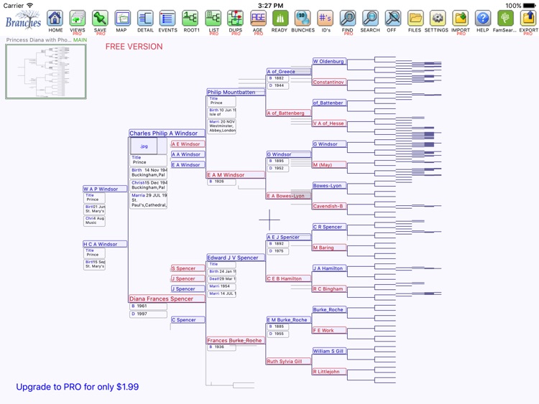Tap the AGE pro icon
This screenshot has width=539, height=404.
[x=258, y=19]
